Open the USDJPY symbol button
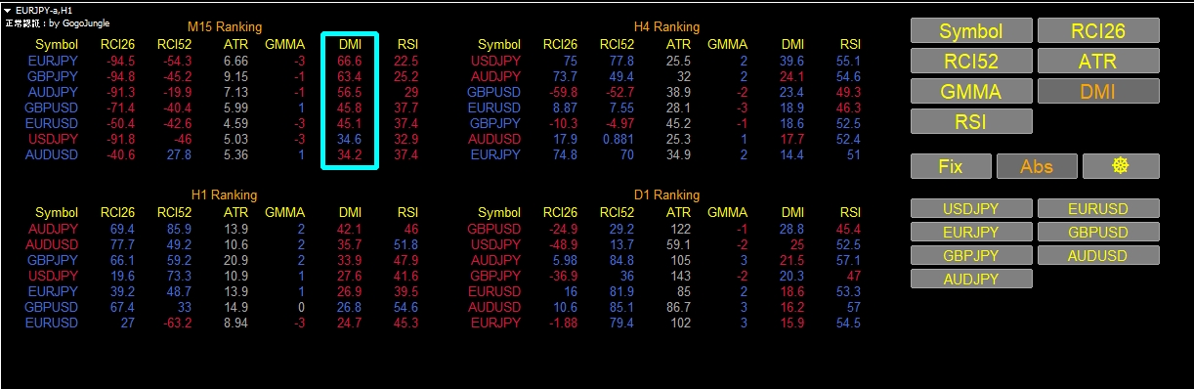 point(971,208)
